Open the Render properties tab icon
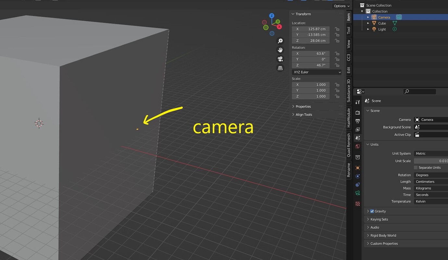448x260 pixels. [x=357, y=113]
